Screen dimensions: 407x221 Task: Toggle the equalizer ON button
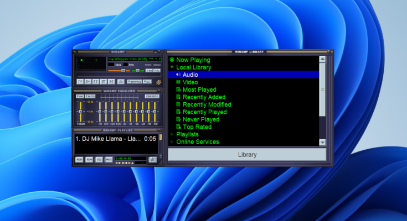click(x=79, y=96)
